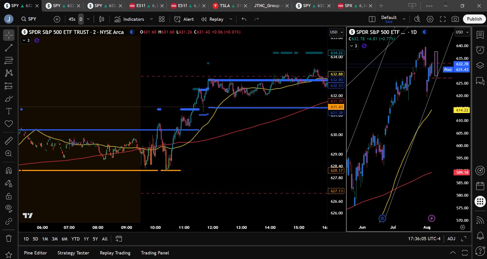The height and width of the screenshot is (259, 487).
Task: Open the Fibonacci retracement tools
Action: (x=9, y=61)
